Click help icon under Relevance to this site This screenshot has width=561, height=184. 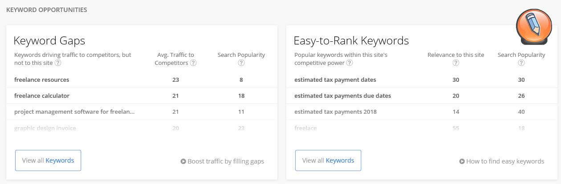tap(456, 63)
